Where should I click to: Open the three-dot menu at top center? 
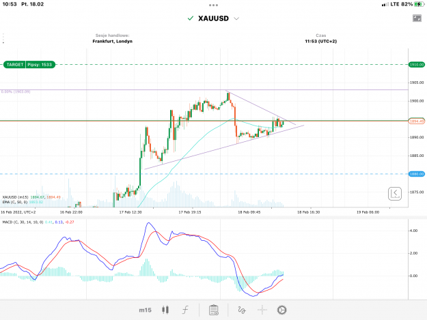point(213,5)
